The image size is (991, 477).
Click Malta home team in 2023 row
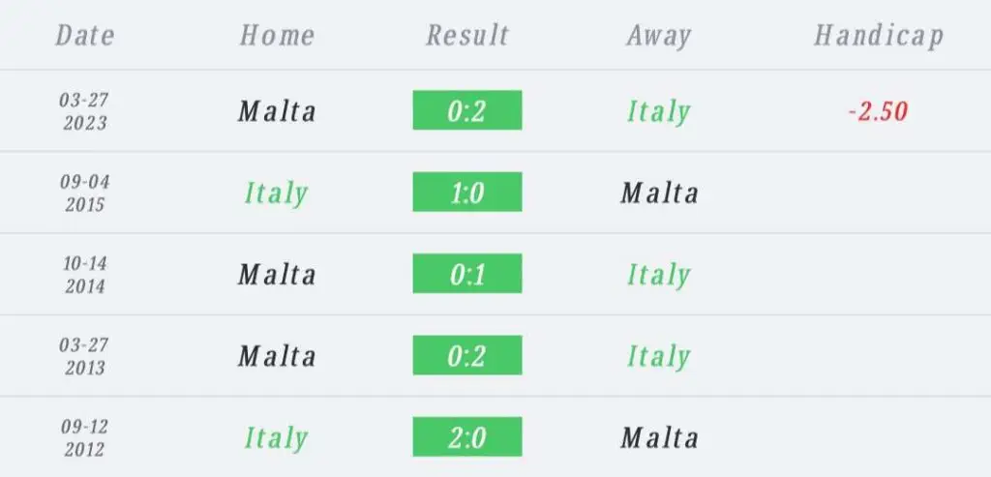[x=277, y=112]
